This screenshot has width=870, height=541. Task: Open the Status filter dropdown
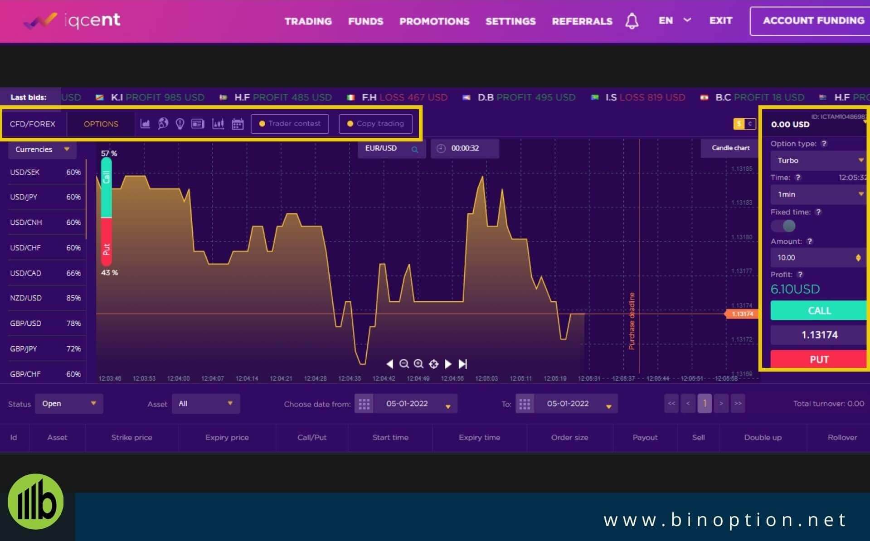point(69,404)
